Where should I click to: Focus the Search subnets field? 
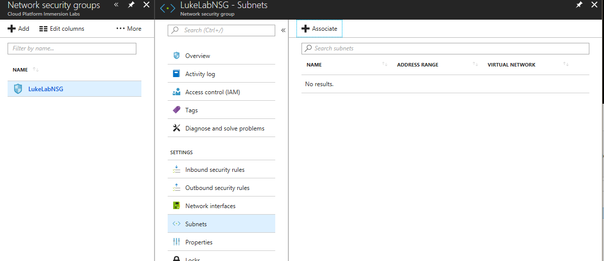coord(445,48)
